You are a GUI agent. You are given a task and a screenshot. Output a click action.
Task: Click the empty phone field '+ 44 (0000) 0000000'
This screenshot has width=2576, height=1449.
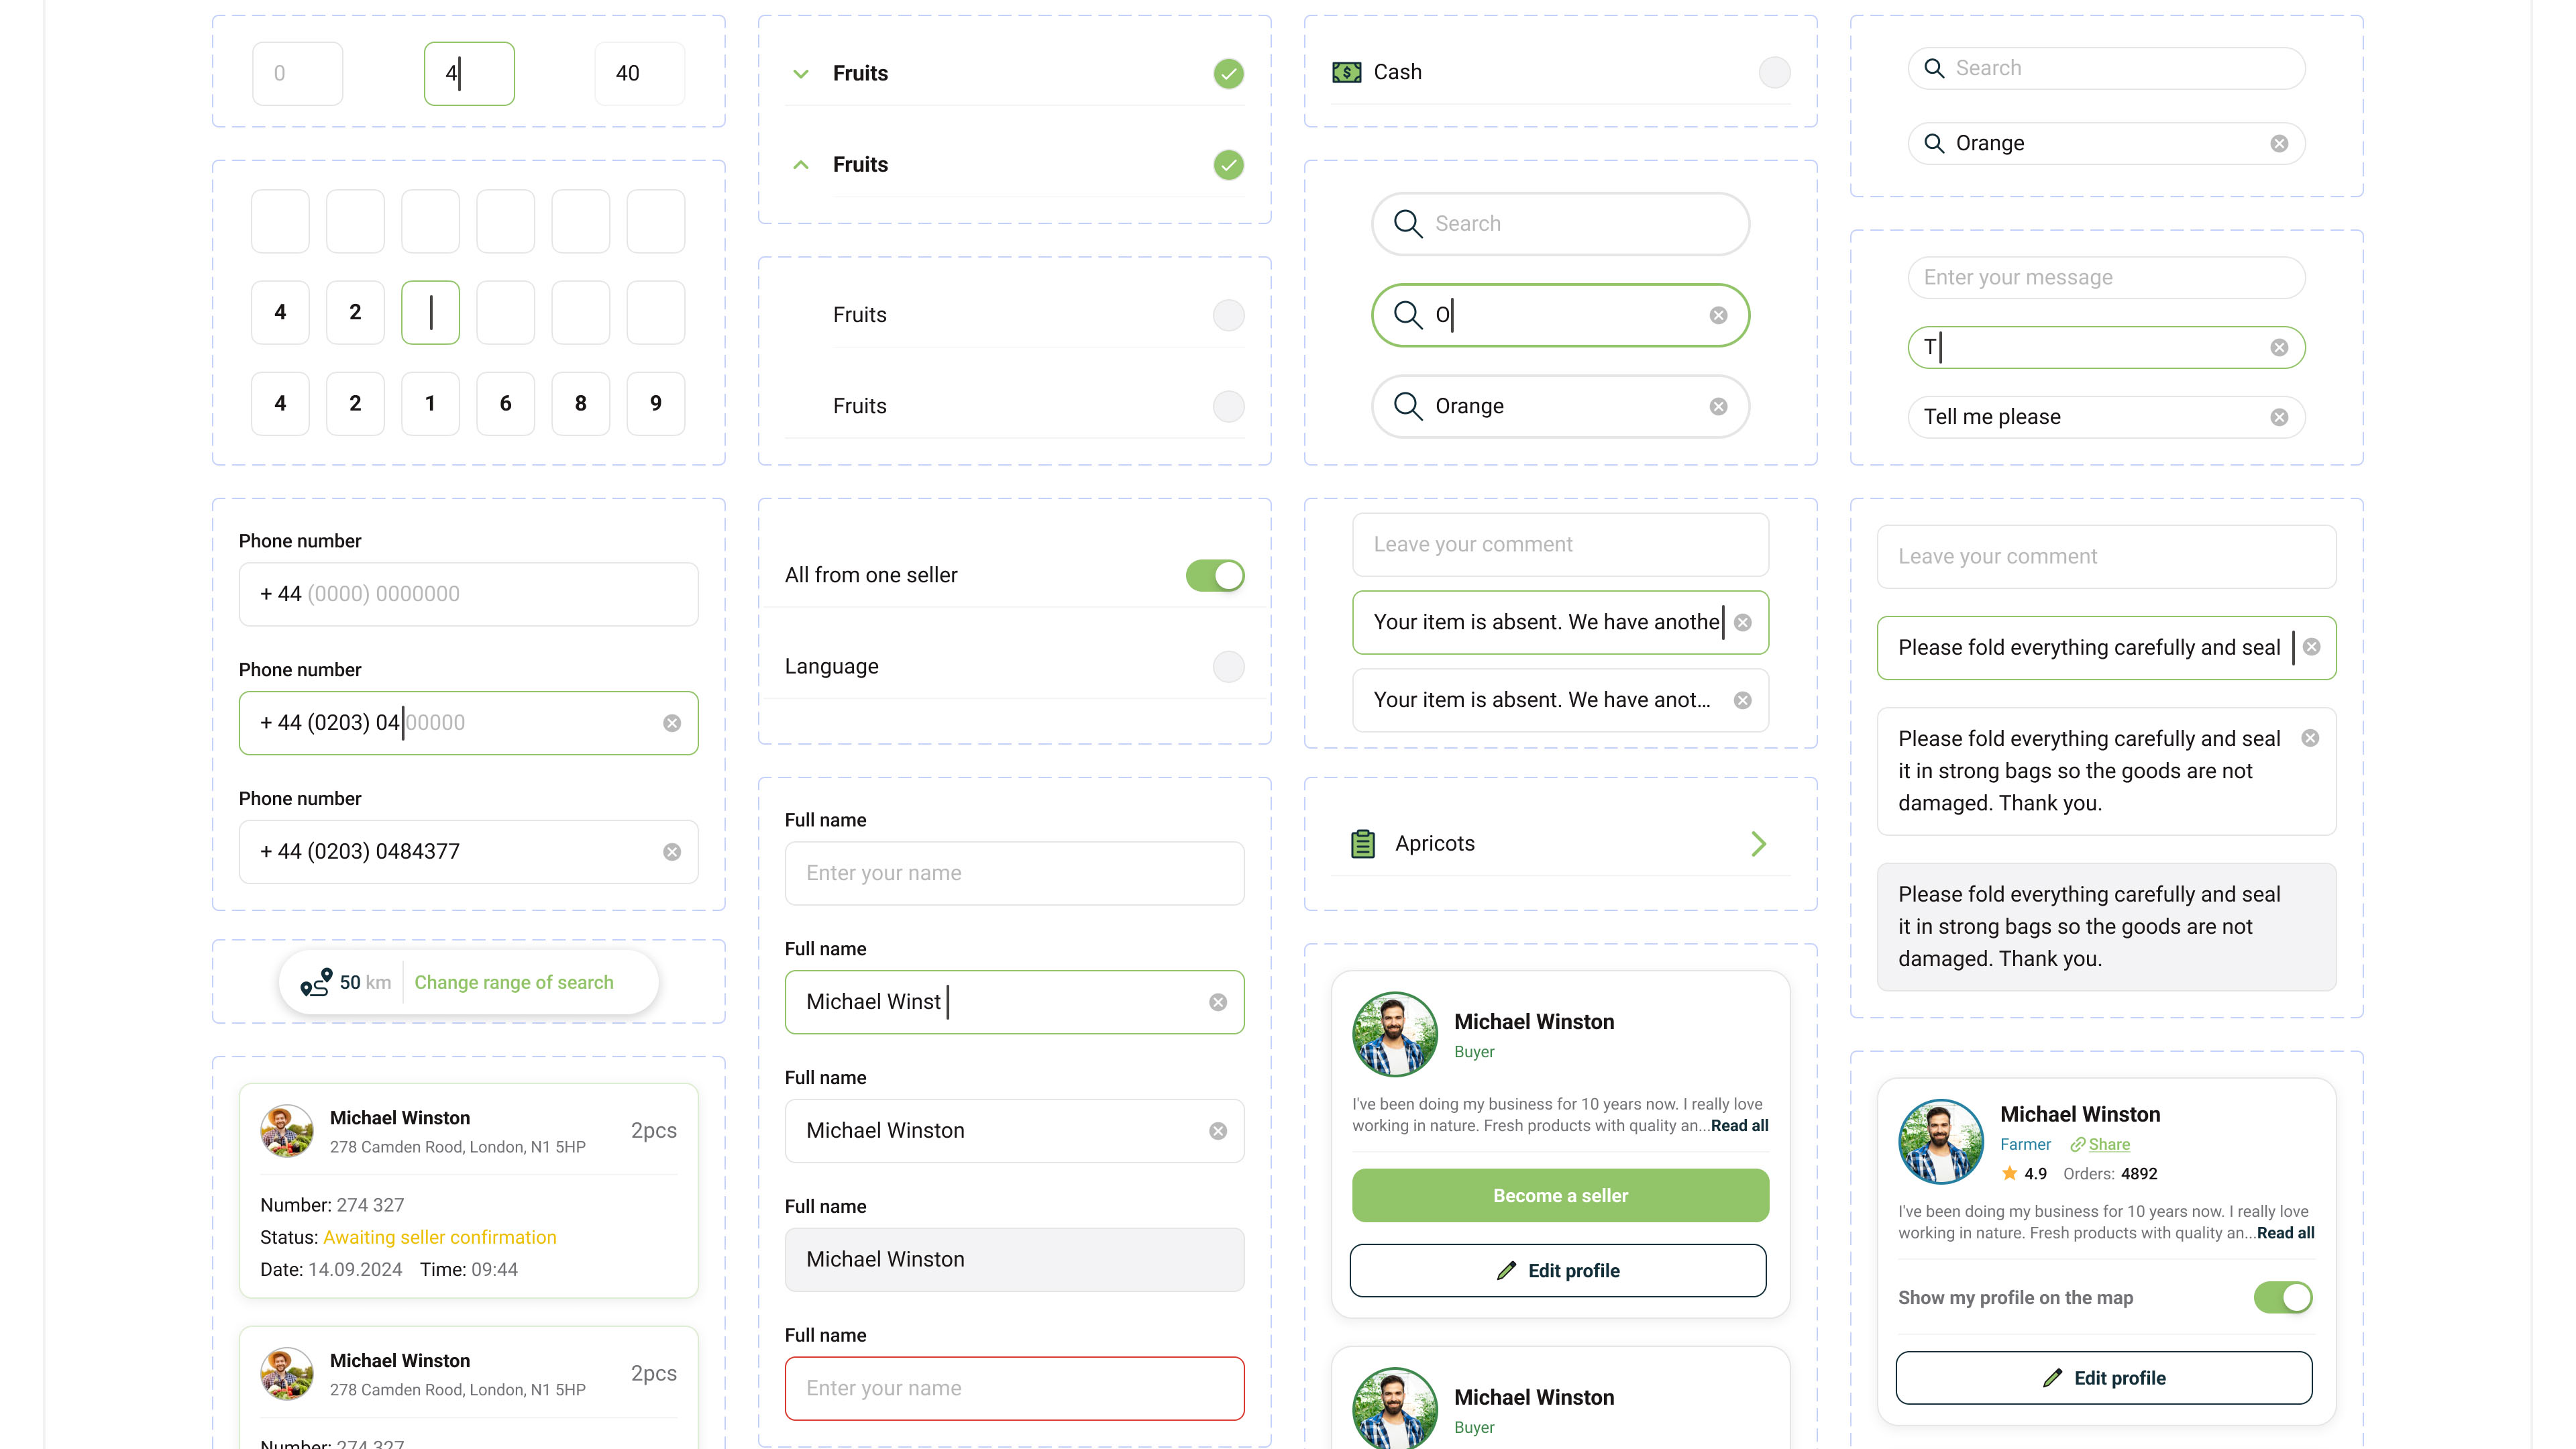coord(468,594)
